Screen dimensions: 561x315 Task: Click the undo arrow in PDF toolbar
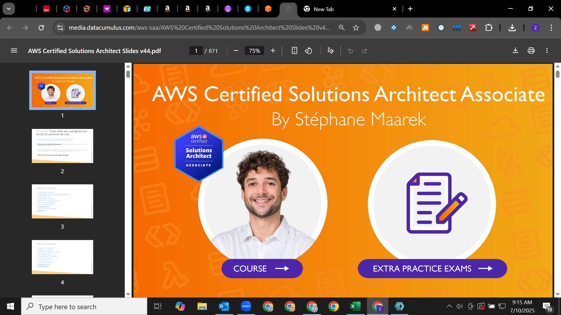click(351, 51)
